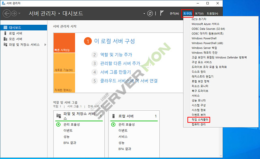Viewport: 260px width, 159px height.
Task: Select the 빠른 시작(Q) tile
Action: pyautogui.click(x=64, y=43)
